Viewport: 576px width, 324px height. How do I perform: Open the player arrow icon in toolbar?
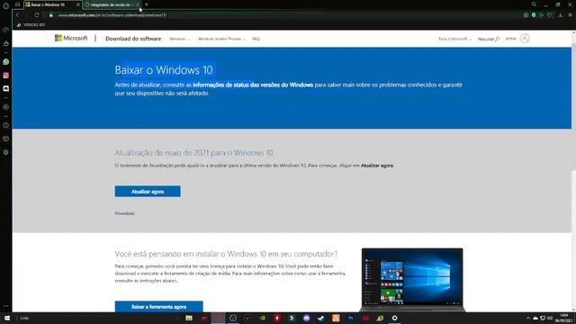542,15
